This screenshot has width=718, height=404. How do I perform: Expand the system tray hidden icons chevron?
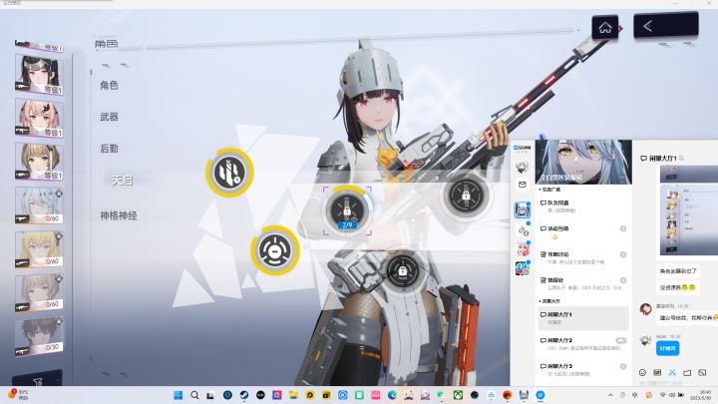click(x=610, y=395)
